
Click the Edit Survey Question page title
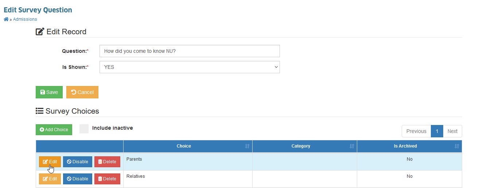pyautogui.click(x=38, y=10)
